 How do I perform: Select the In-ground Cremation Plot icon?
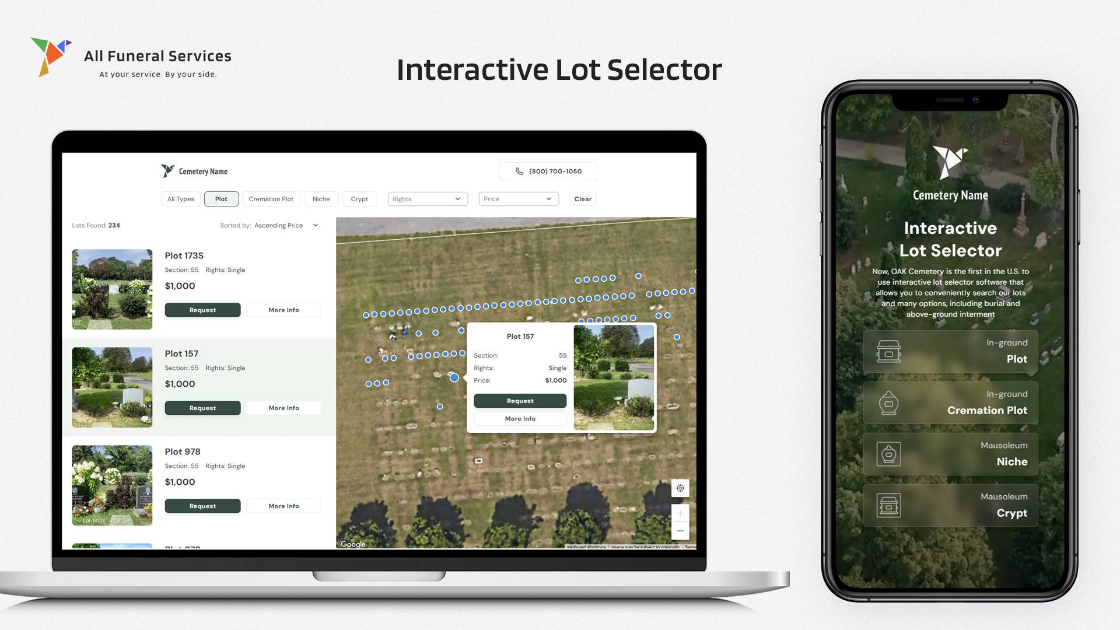click(889, 401)
